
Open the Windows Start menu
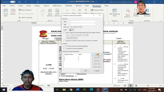pos(4,90)
